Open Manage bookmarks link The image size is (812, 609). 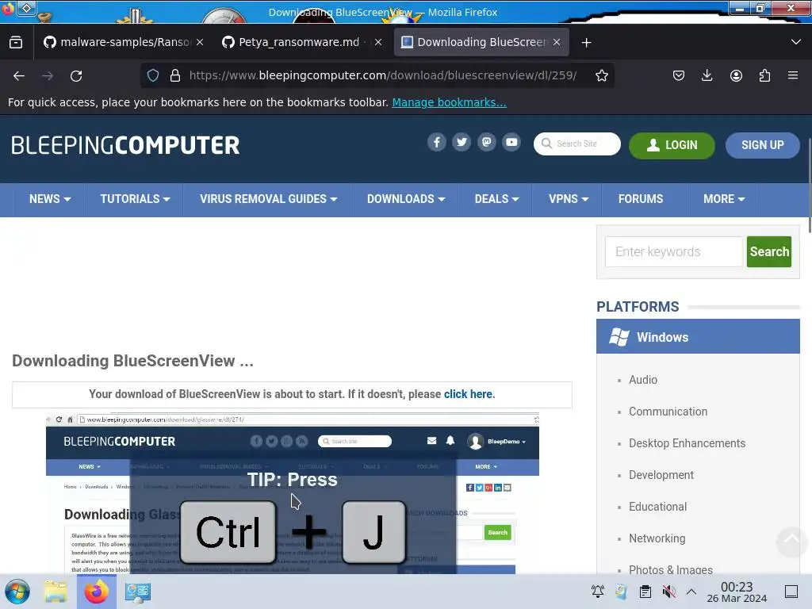[x=449, y=102]
